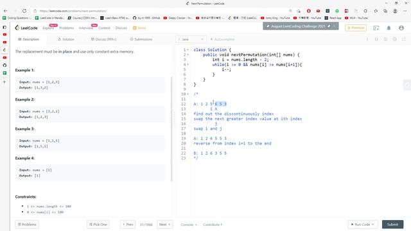Click comment text reverse from index i+1 to the end
This screenshot has height=231, width=411.
click(232, 144)
